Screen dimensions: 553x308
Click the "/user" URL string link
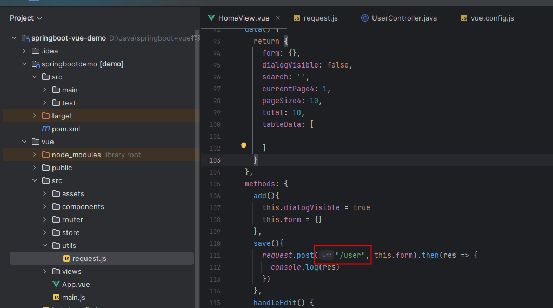(x=350, y=255)
